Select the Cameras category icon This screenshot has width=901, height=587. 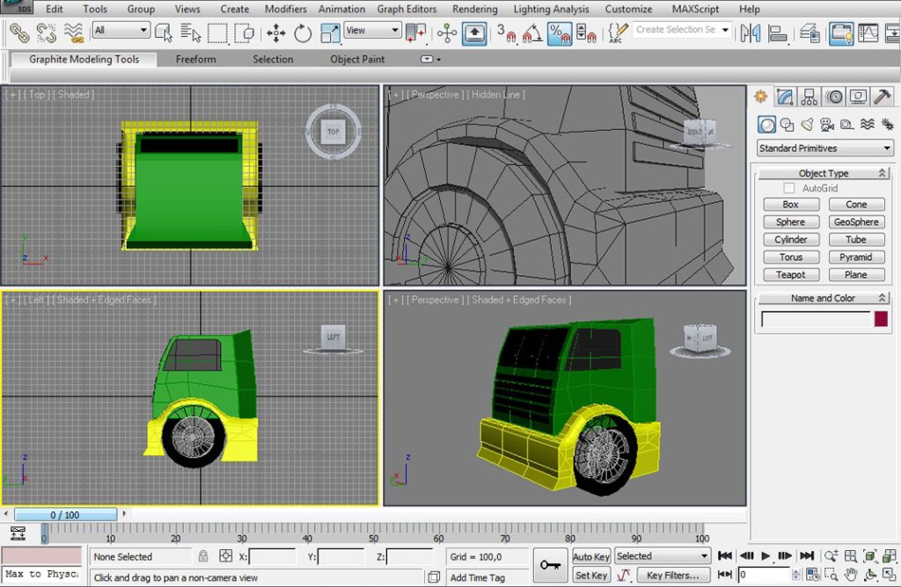[x=826, y=125]
